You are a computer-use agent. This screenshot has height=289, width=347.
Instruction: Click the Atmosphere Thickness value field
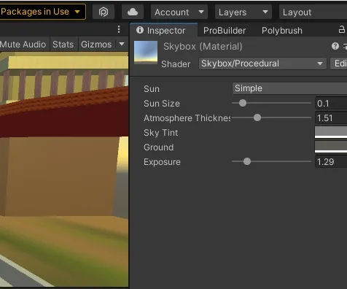(331, 117)
